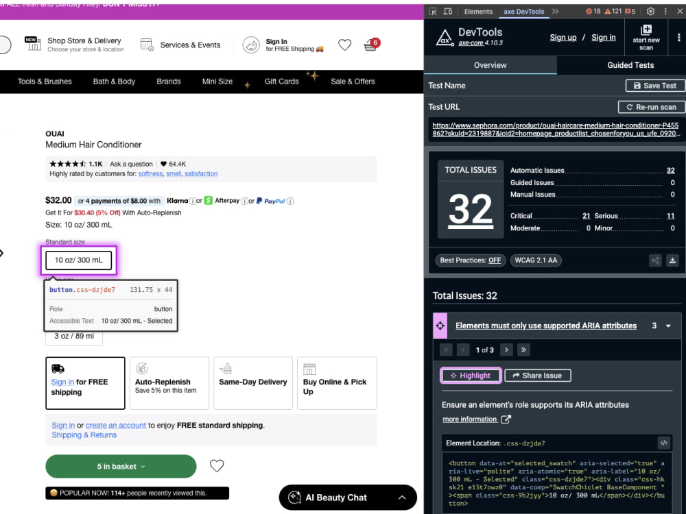Collapse the supported ARIA attributes issue arrow

tap(668, 326)
